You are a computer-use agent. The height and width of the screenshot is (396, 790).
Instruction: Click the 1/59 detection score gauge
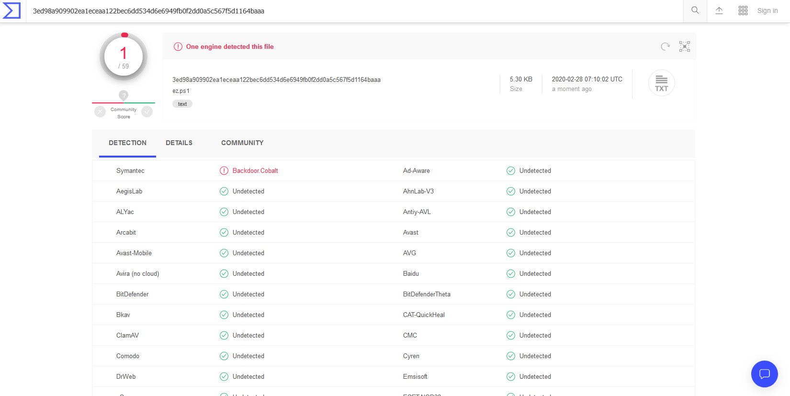click(124, 57)
